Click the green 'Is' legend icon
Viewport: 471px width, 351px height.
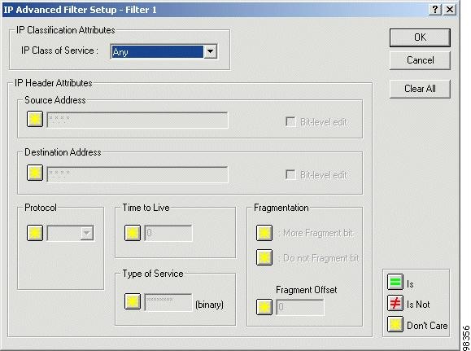395,282
